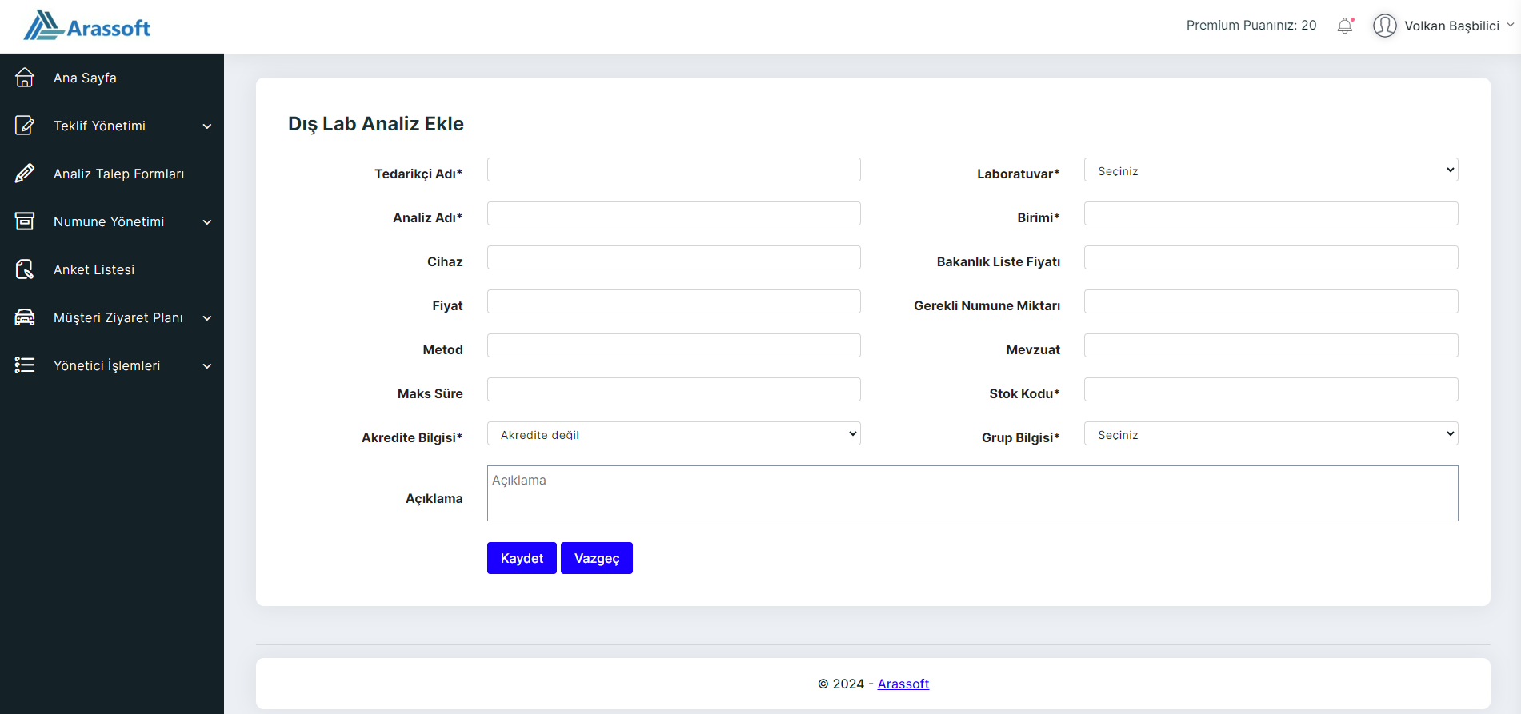Viewport: 1521px width, 714px height.
Task: Click the user avatar icon
Action: tap(1384, 26)
